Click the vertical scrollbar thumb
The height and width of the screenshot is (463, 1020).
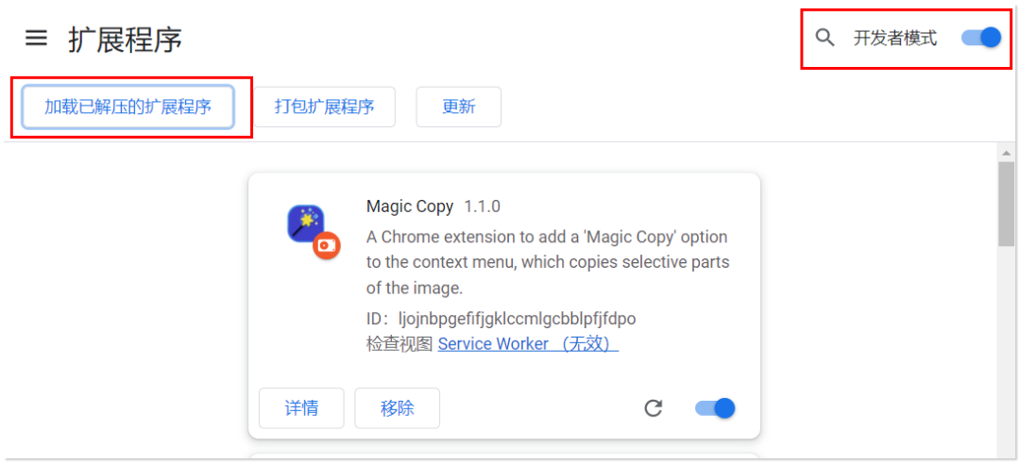click(1007, 205)
